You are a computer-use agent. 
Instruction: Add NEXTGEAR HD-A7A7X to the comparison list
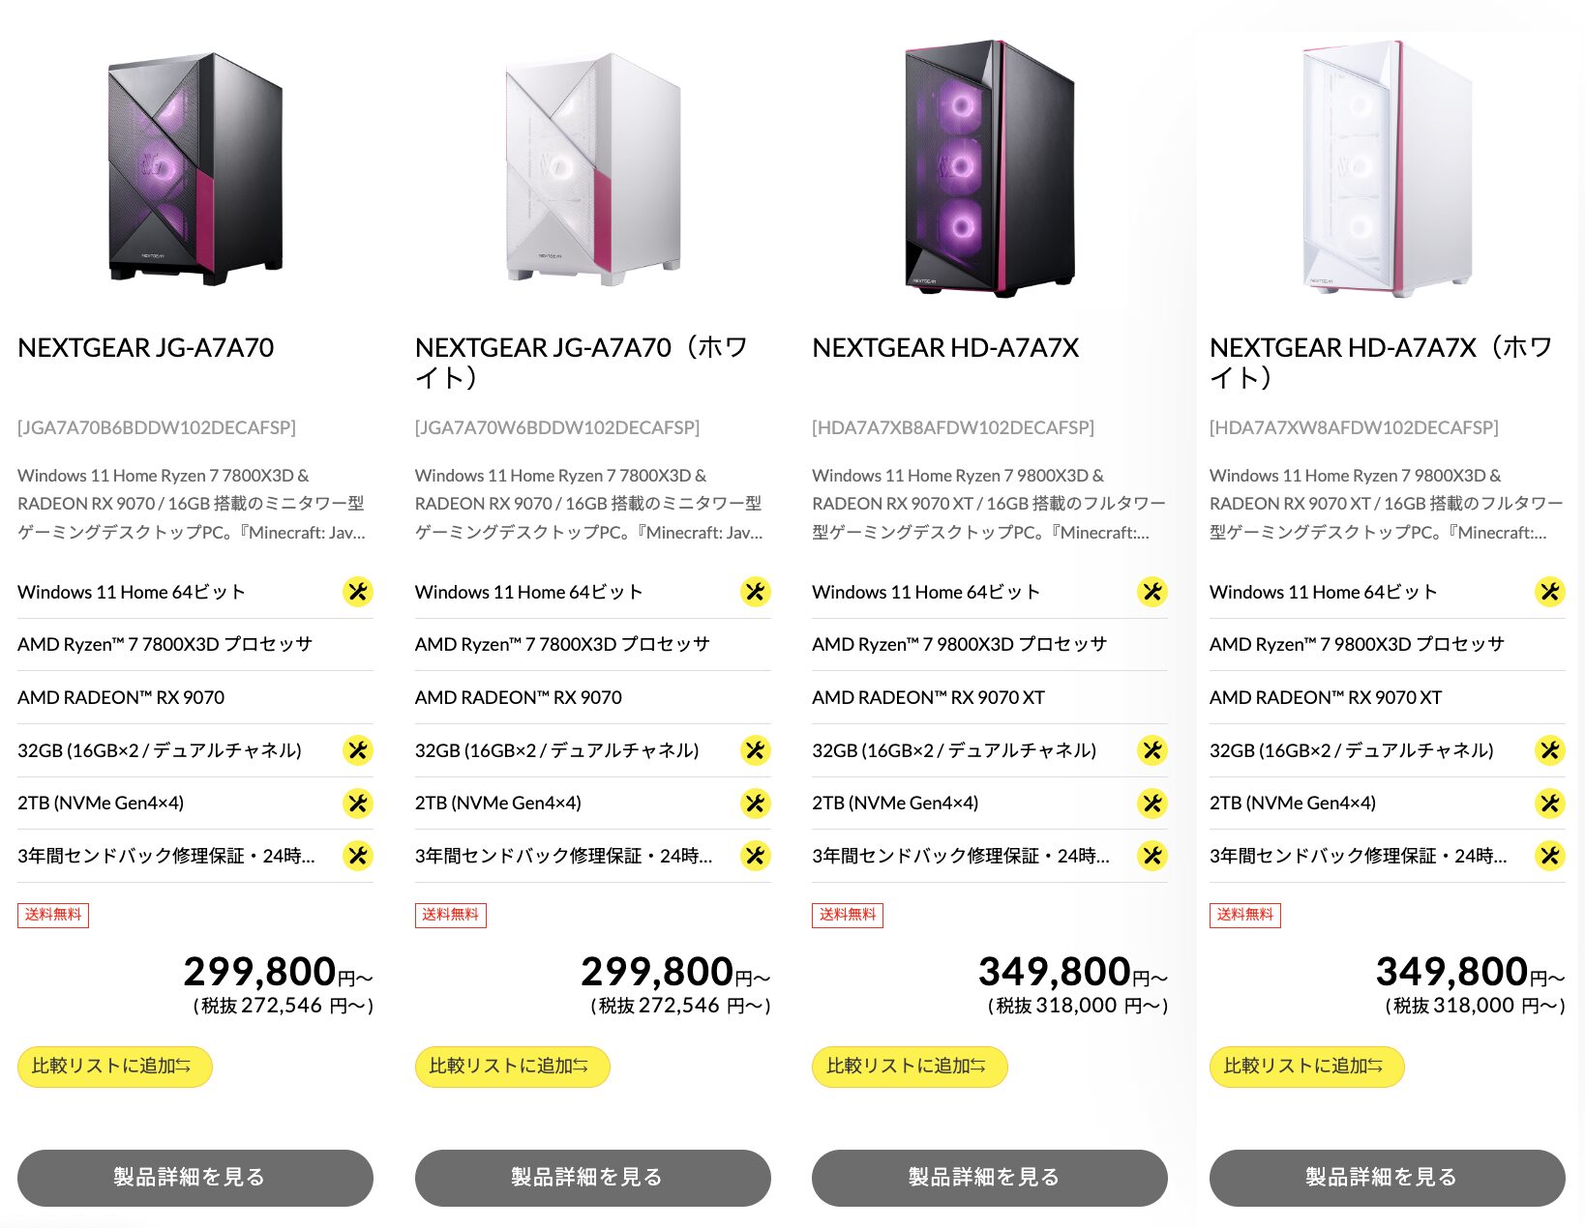909,1067
